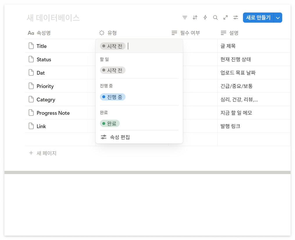Screen dimensions: 295x240
Task: Click the 심리, 건강, 리뷰 cell
Action: pos(254,99)
